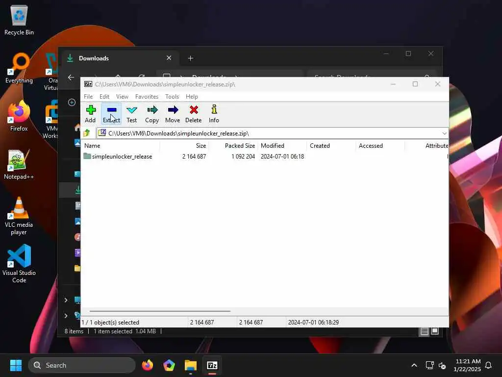Sort by the Modified column header
Image resolution: width=502 pixels, height=377 pixels.
[x=282, y=145]
